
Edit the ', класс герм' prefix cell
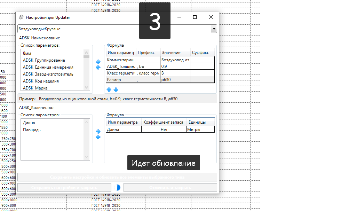[x=148, y=73]
